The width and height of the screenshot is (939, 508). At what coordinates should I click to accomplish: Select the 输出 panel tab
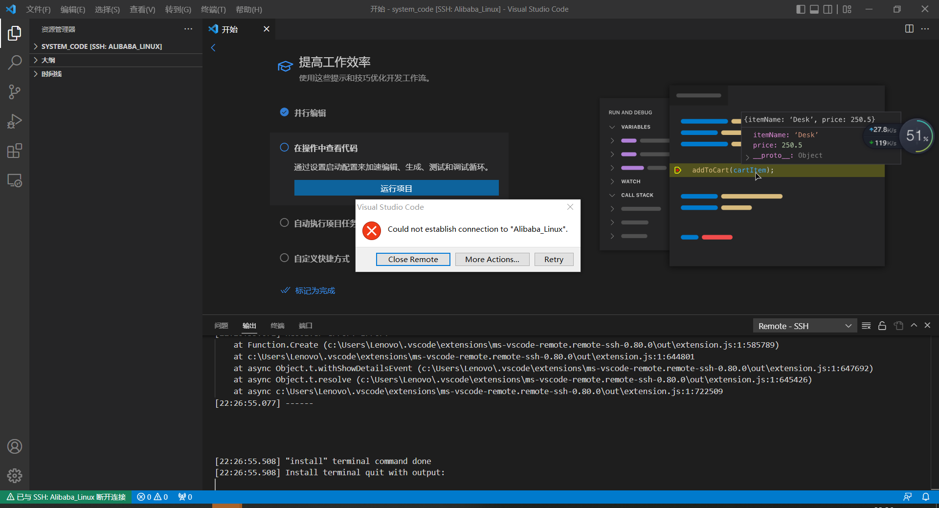249,326
